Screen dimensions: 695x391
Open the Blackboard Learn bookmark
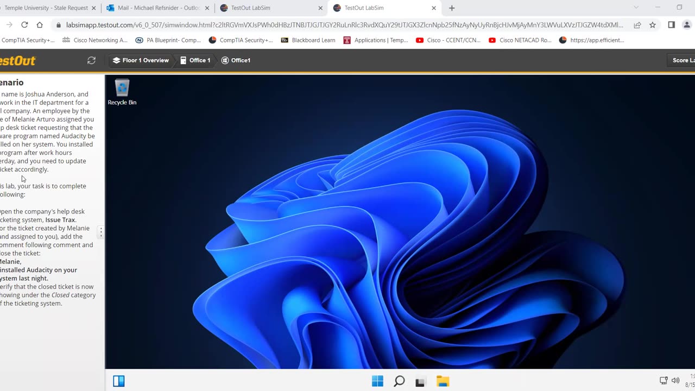pyautogui.click(x=308, y=40)
